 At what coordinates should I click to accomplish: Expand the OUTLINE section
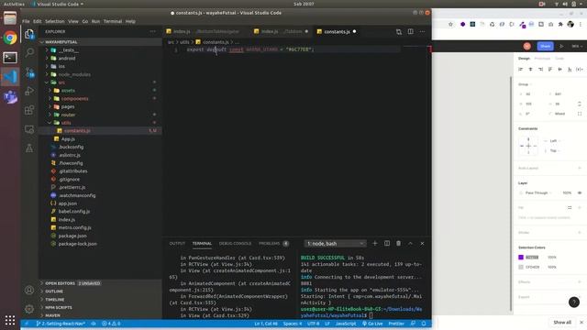coord(54,291)
